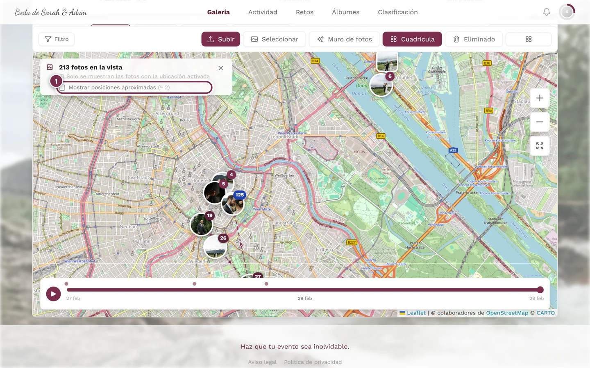Open the 125-photo map cluster
This screenshot has height=368, width=590.
coord(233,203)
